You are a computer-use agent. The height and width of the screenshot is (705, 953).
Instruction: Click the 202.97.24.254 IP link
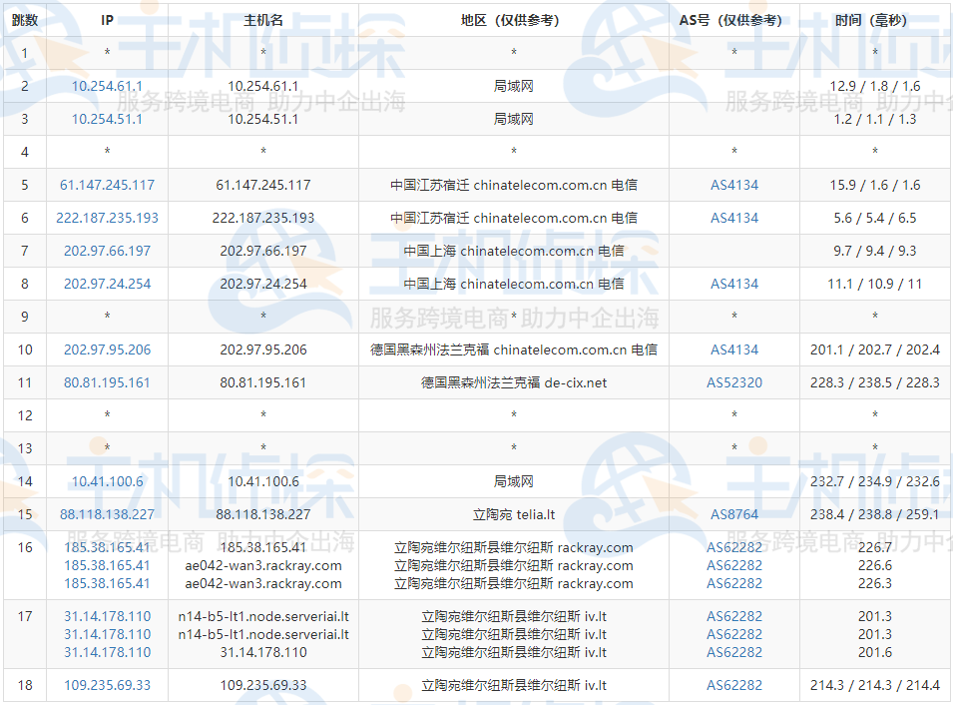tap(107, 284)
